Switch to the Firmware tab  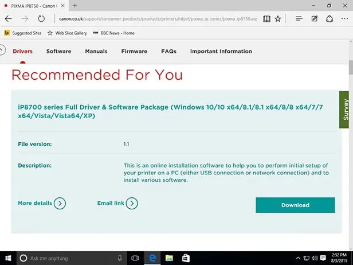pyautogui.click(x=134, y=52)
